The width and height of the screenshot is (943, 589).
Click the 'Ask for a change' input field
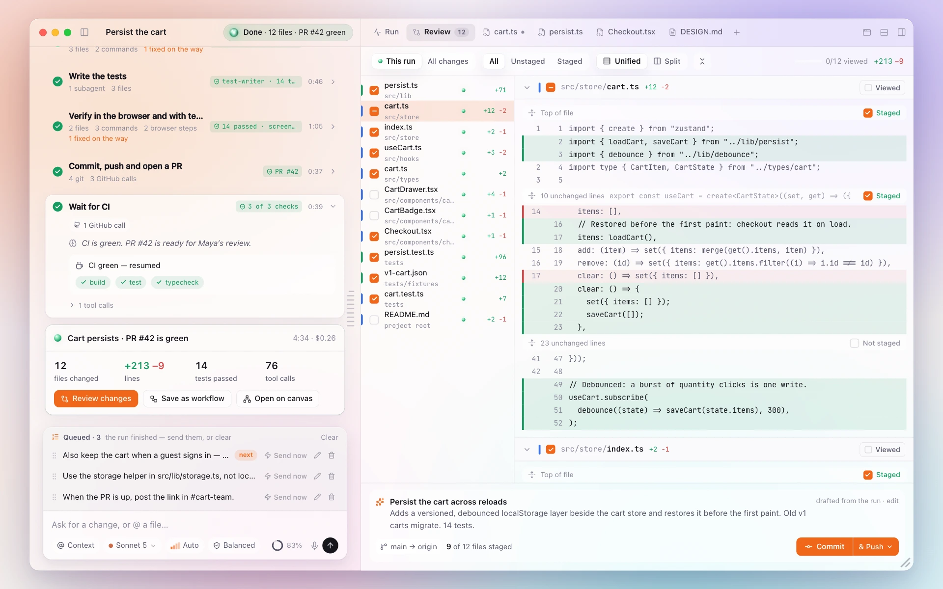click(194, 525)
